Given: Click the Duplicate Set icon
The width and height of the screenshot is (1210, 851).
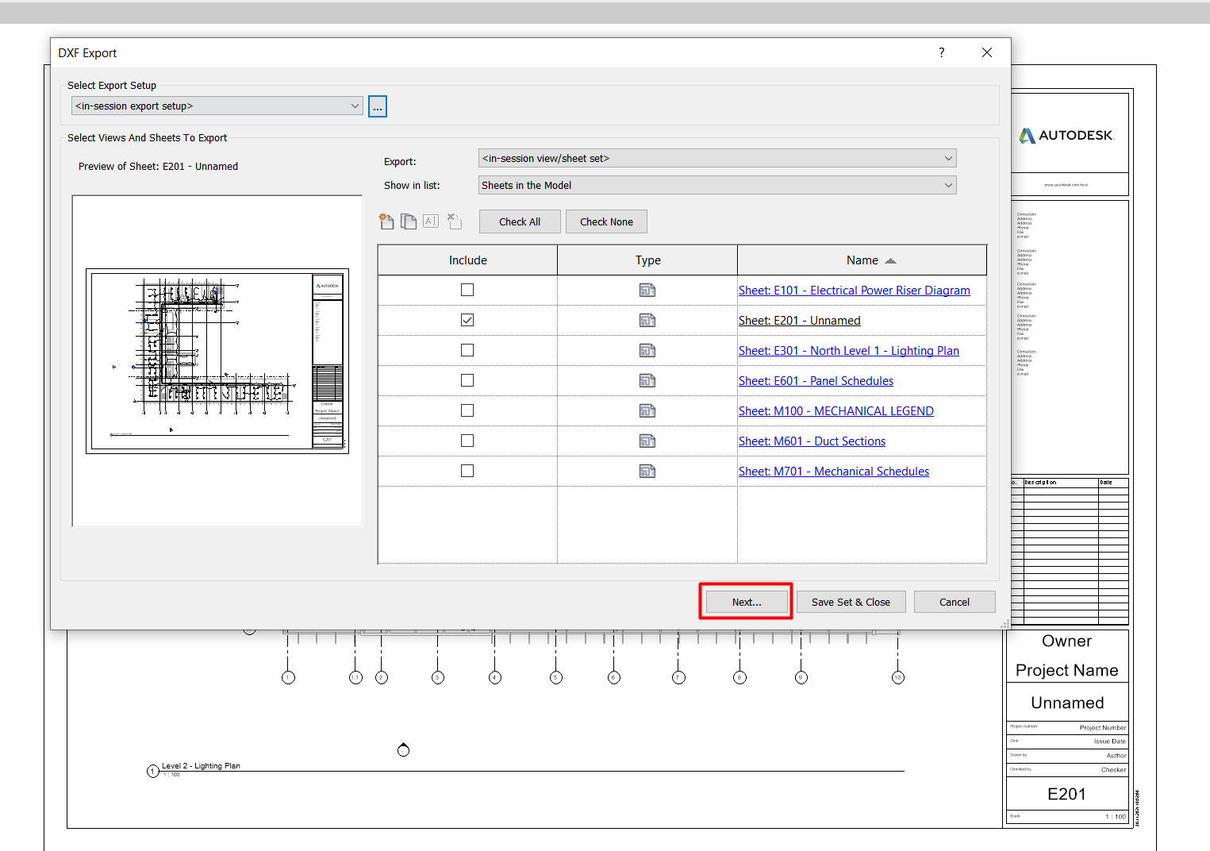Looking at the screenshot, I should (409, 221).
